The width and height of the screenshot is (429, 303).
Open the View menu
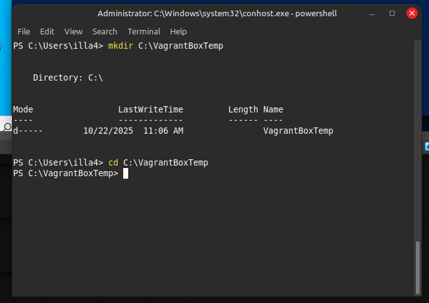[x=73, y=31]
